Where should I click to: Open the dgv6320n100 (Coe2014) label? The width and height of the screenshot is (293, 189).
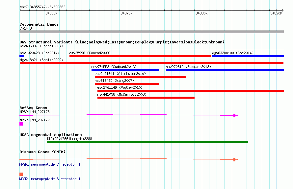[233, 53]
